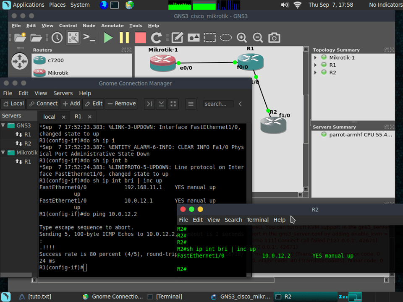The width and height of the screenshot is (403, 302).
Task: Click the Add server button
Action: (x=71, y=104)
